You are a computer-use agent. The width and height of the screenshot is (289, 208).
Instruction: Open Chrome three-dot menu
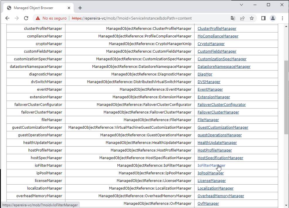point(282,18)
